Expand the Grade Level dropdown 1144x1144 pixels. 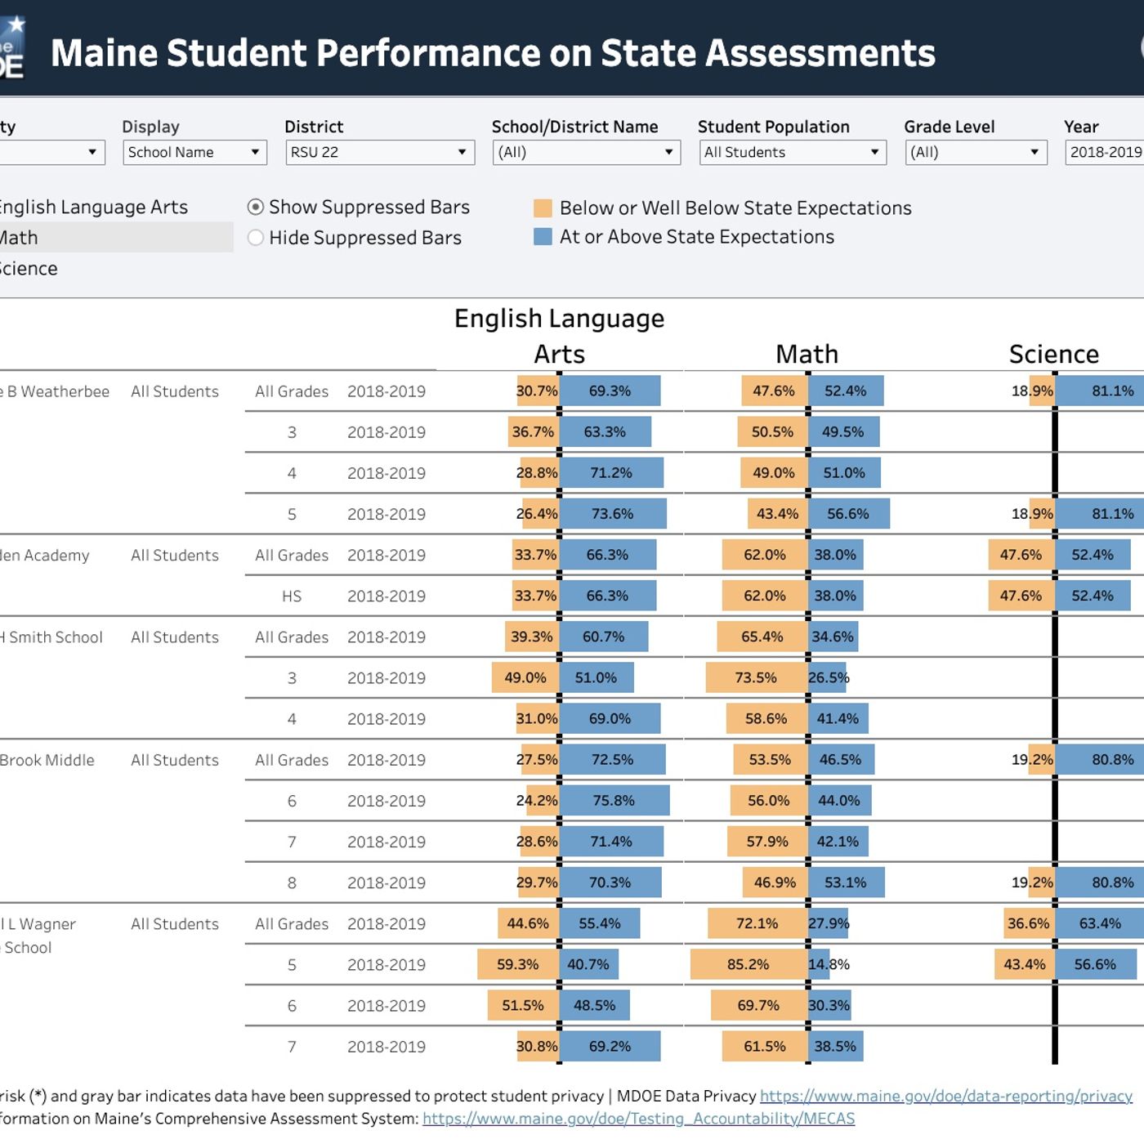[x=976, y=153]
